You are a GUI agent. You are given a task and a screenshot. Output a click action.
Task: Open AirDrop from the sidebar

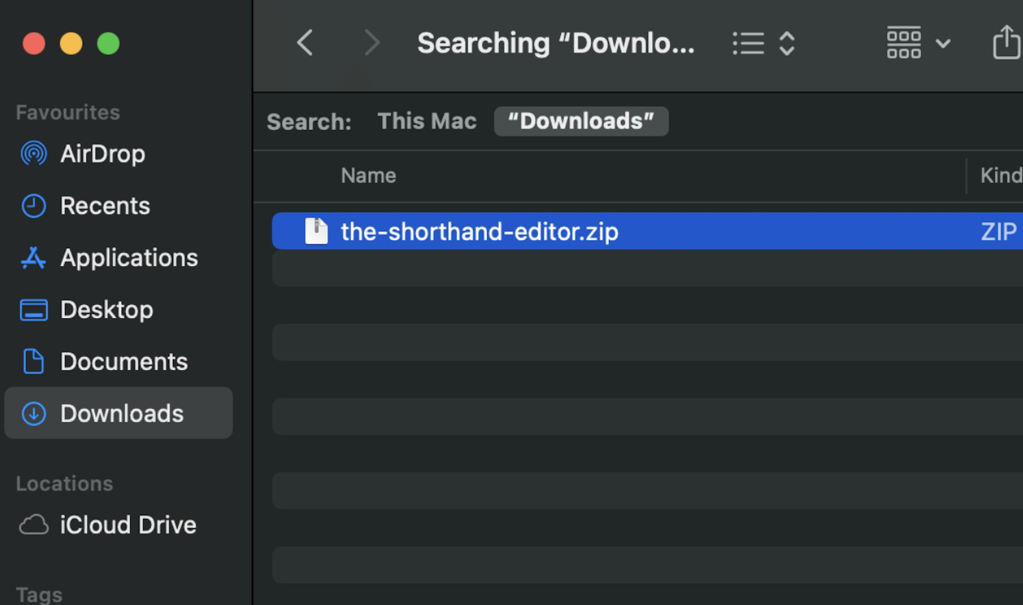tap(102, 153)
